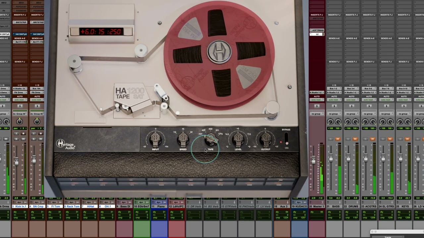The height and width of the screenshot is (238, 424).
Task: Select the Rack Tom track name
Action: tap(72, 206)
